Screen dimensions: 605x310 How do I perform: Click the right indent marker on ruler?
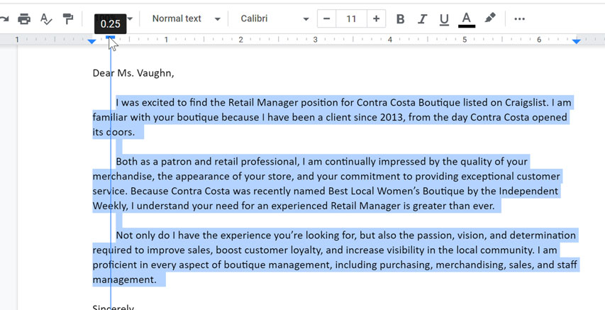[576, 41]
